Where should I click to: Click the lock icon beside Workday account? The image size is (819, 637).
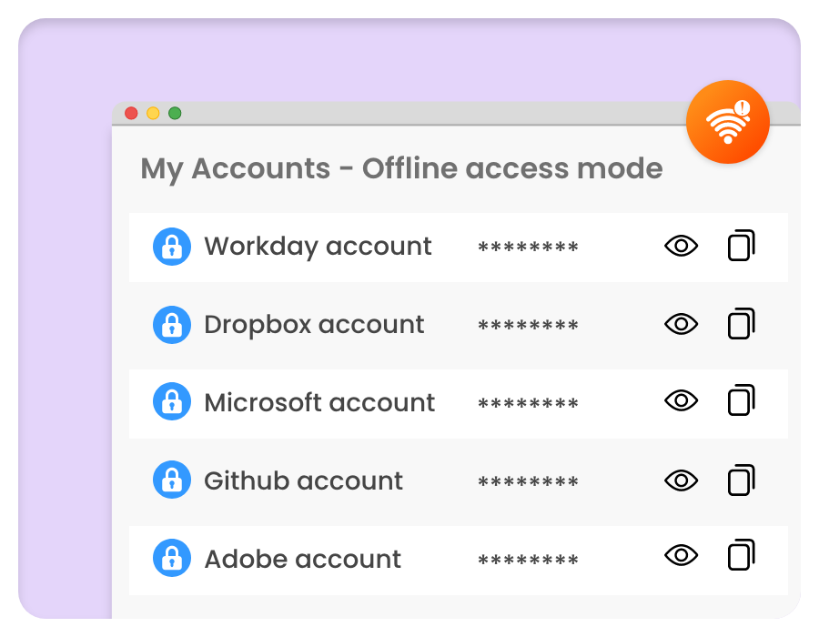(x=172, y=247)
